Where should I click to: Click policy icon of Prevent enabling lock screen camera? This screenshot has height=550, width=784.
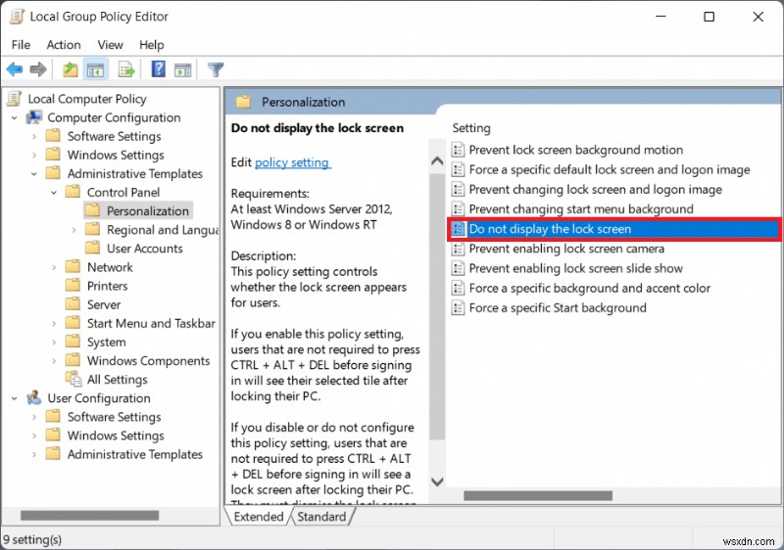[x=458, y=249]
